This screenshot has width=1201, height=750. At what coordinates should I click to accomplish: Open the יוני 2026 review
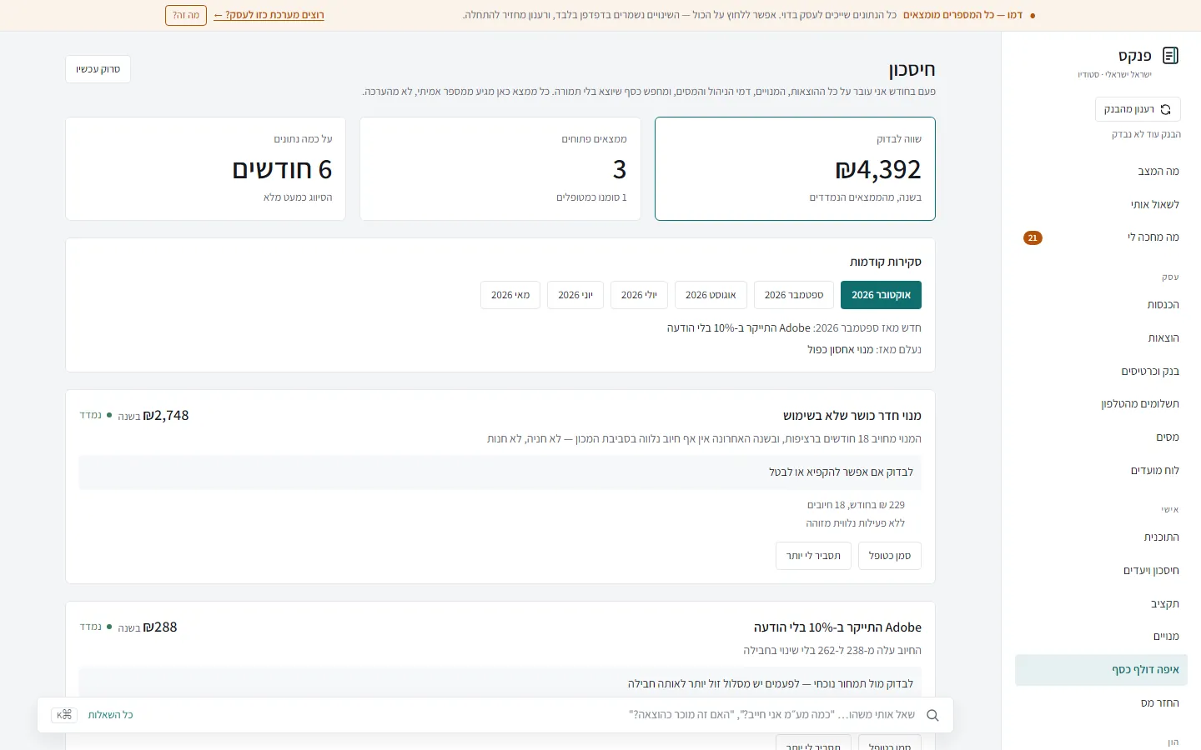(575, 295)
